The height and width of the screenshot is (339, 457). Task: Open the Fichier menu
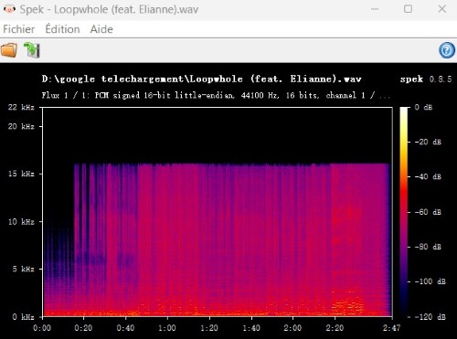click(x=19, y=29)
